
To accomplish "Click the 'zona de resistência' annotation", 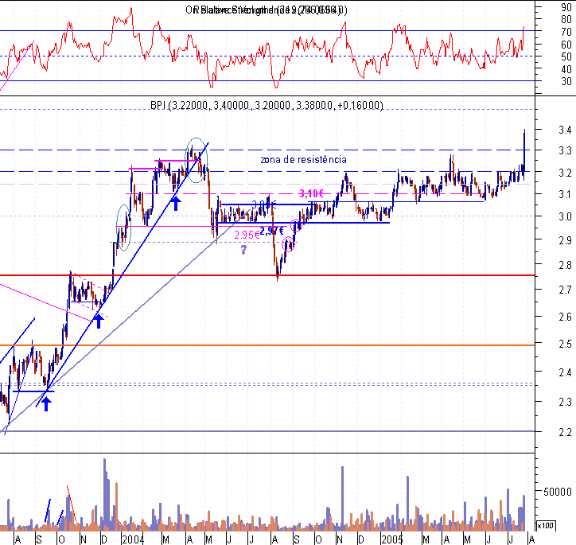I will (x=303, y=160).
